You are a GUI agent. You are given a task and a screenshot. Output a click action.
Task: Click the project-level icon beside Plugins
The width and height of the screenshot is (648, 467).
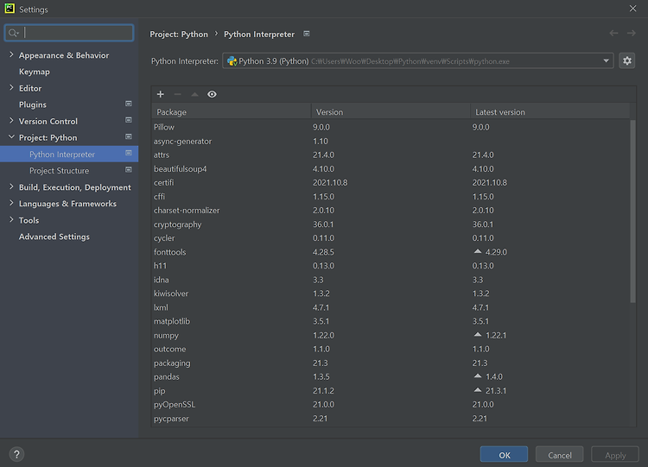(x=129, y=104)
